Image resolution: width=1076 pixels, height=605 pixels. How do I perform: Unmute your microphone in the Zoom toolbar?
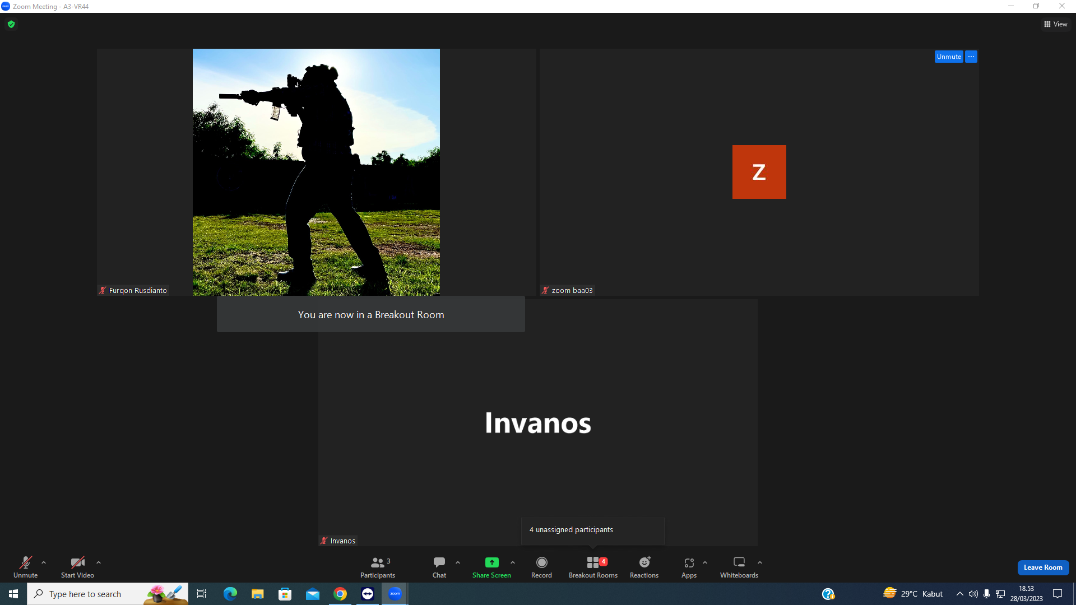click(26, 567)
